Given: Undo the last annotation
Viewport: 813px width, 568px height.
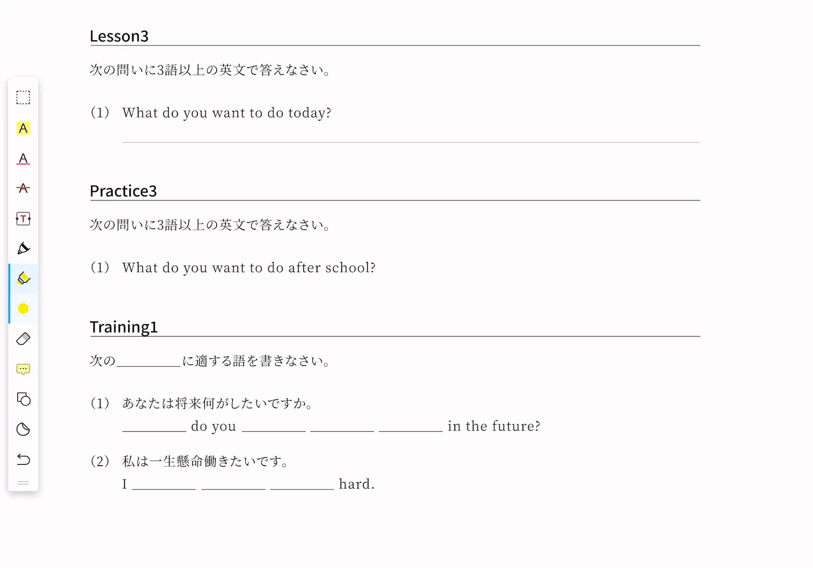Looking at the screenshot, I should [23, 460].
